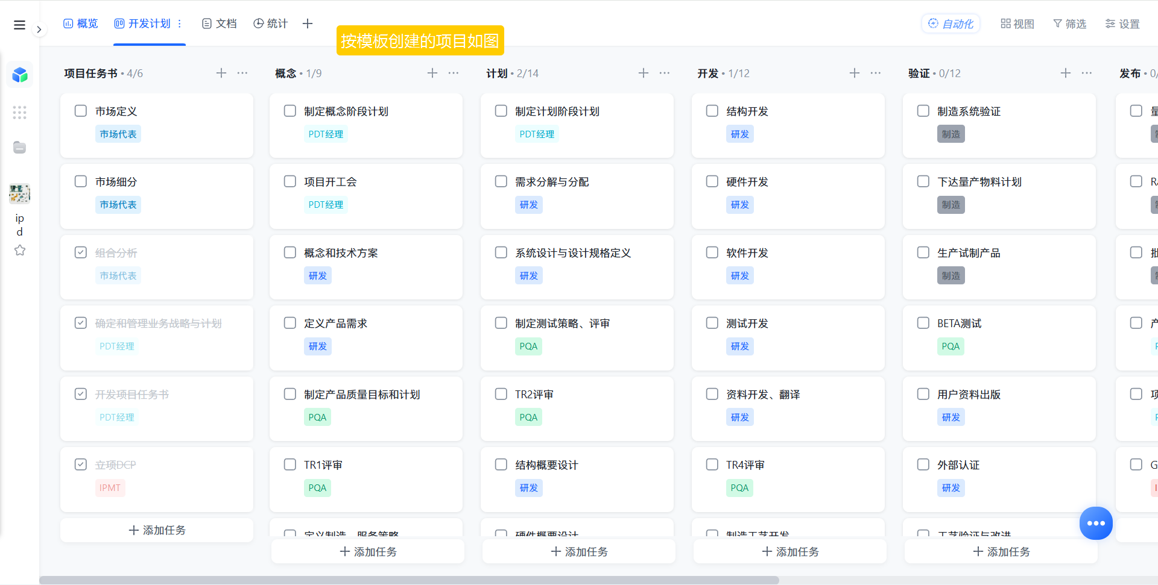This screenshot has width=1158, height=585.
Task: Open the 资料开发、翻译 task
Action: 788,408
